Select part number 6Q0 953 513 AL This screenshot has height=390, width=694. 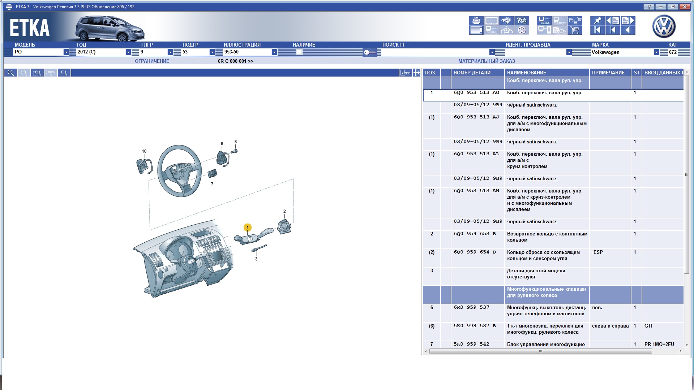476,154
